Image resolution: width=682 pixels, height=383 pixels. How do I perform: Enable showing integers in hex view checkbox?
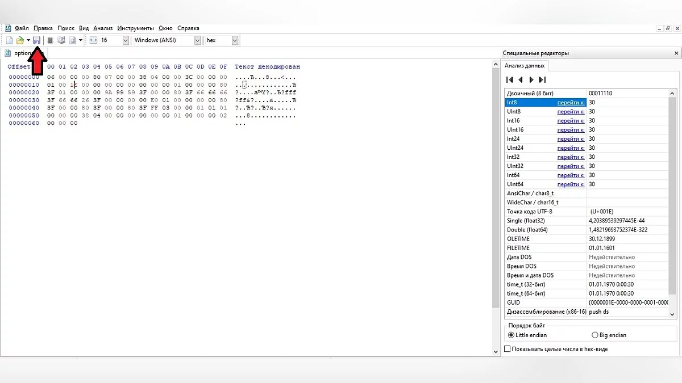tap(508, 349)
